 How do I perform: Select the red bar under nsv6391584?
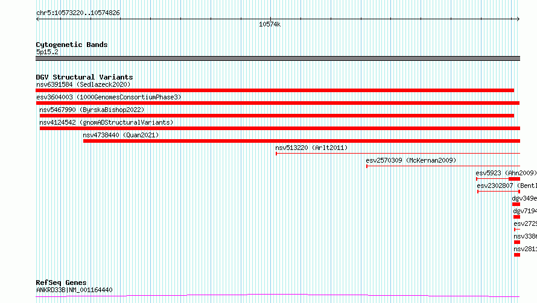point(275,90)
